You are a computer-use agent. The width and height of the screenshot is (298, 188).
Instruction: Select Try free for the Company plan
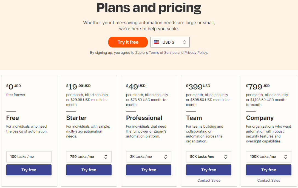pos(269,170)
